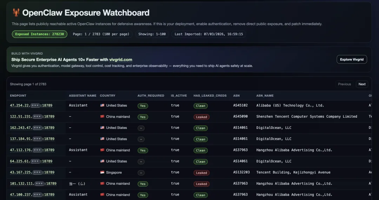Click dash auth badge in 64.225.61 row
Viewport: 379px width, 200px height.
(x=141, y=161)
